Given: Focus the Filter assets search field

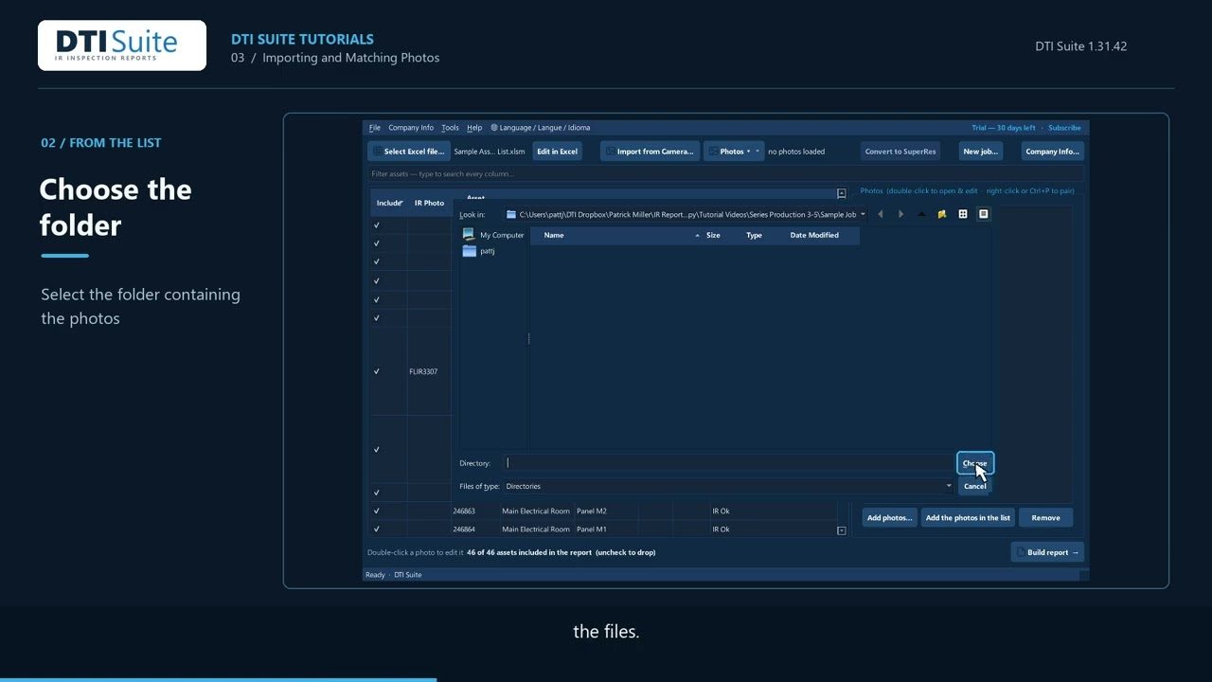Looking at the screenshot, I should [725, 174].
